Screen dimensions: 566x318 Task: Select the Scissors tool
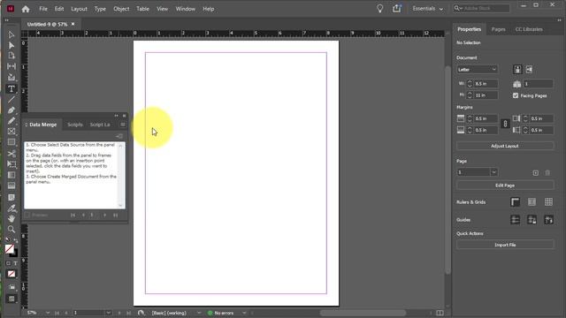pos(11,154)
